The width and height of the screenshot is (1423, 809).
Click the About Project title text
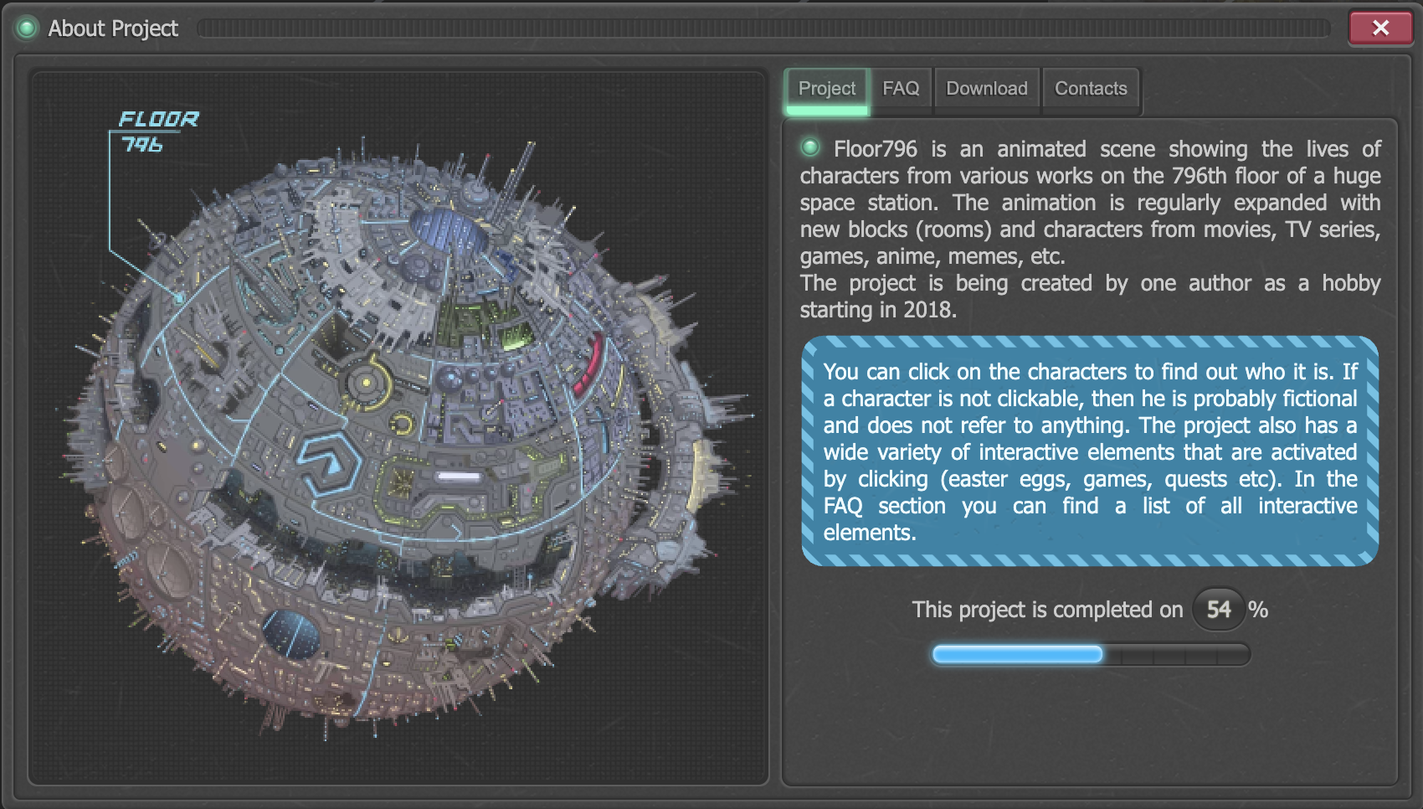click(x=113, y=28)
